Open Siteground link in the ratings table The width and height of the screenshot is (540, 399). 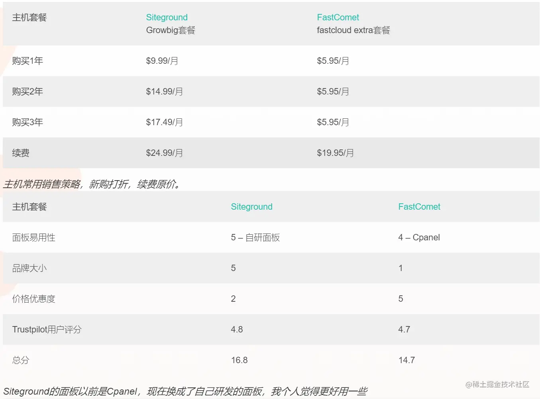coord(251,207)
